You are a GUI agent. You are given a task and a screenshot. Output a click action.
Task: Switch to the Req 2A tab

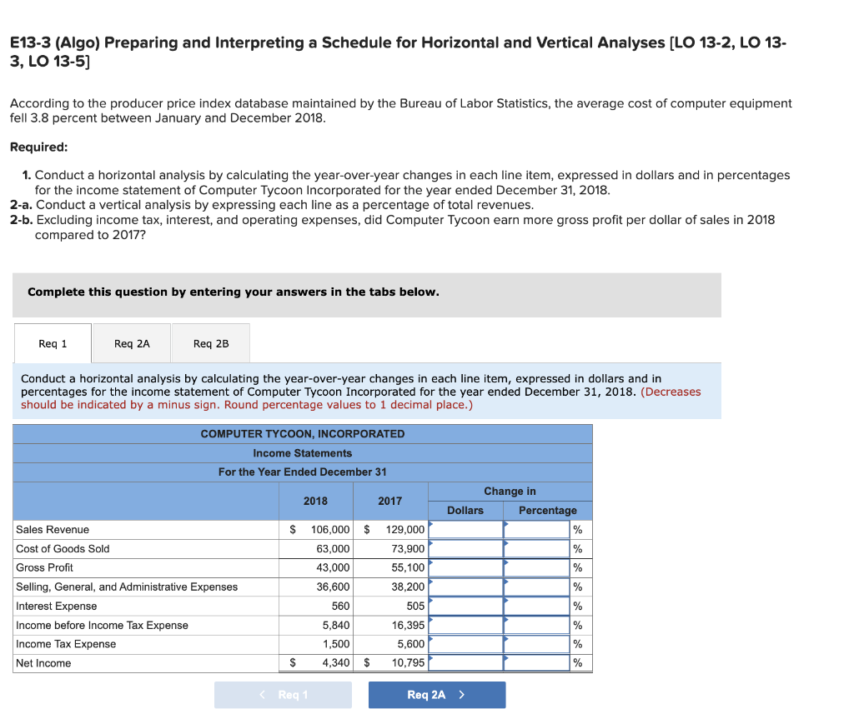click(132, 342)
